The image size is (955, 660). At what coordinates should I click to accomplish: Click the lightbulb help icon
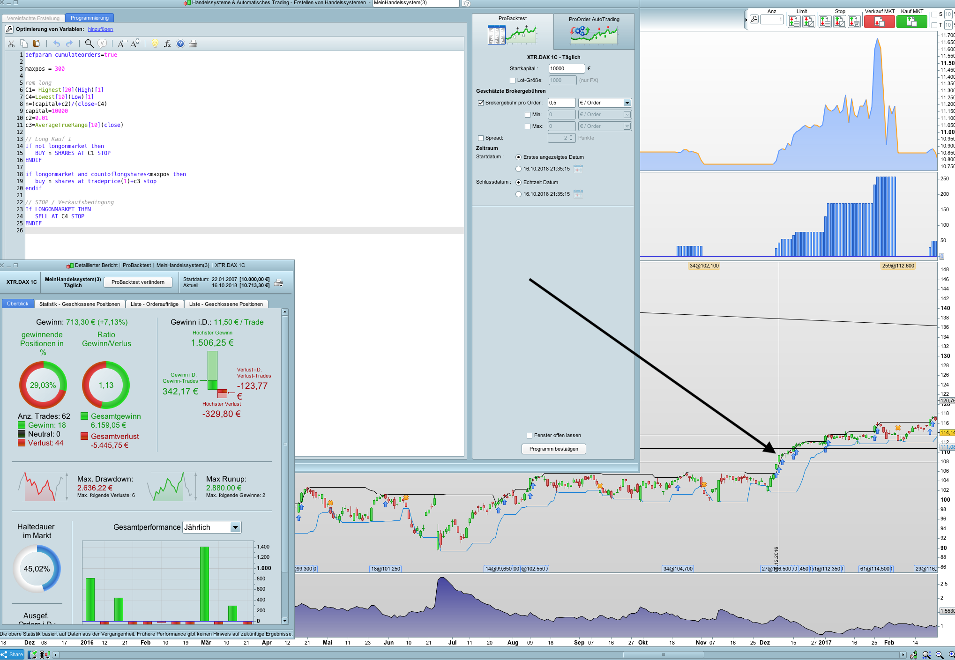(x=155, y=44)
